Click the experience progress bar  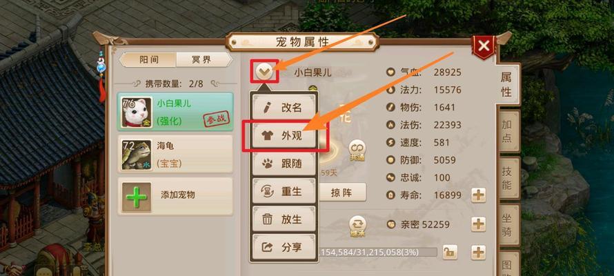pos(378,252)
